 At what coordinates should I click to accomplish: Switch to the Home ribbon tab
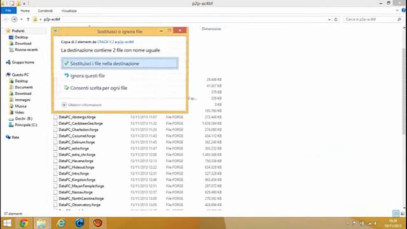click(x=25, y=11)
